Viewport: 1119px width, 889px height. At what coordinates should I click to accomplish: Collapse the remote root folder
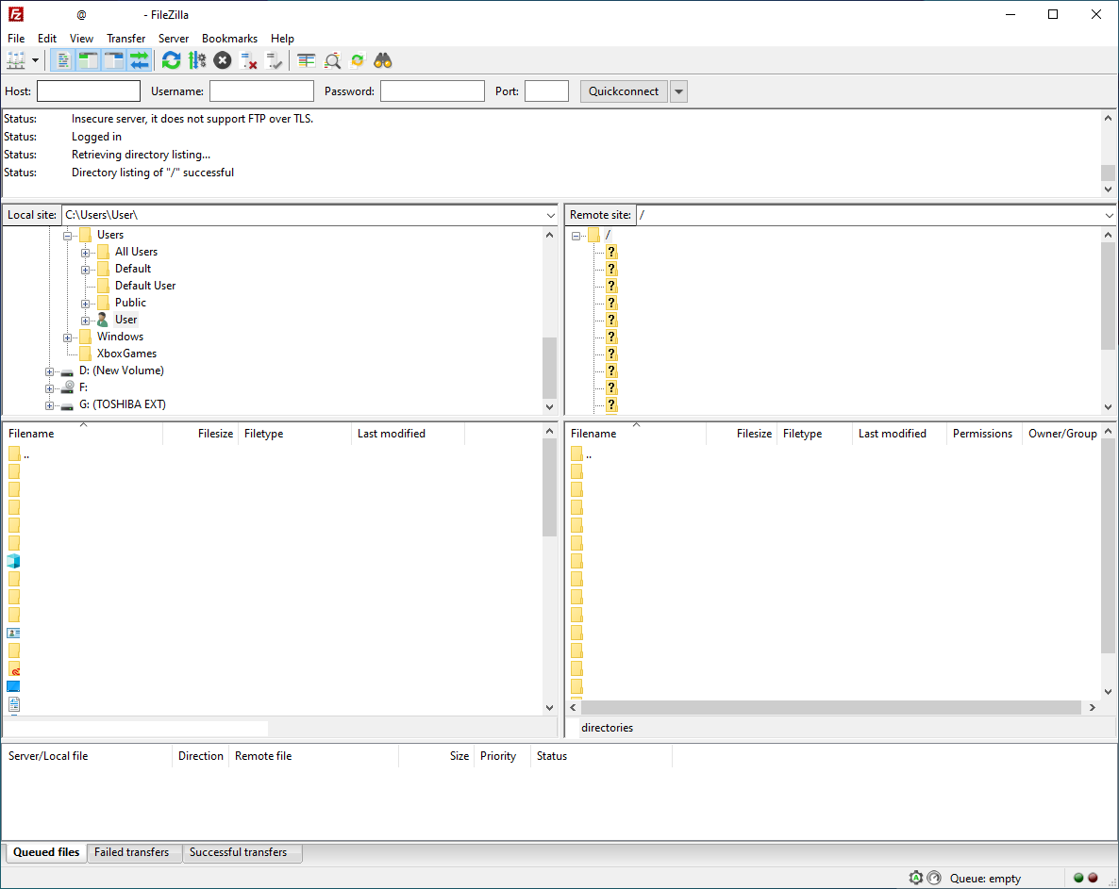[x=576, y=236]
